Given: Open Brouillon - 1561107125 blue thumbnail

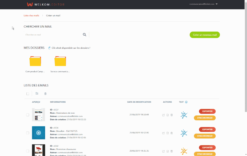Looking at the screenshot, I should [38, 133].
